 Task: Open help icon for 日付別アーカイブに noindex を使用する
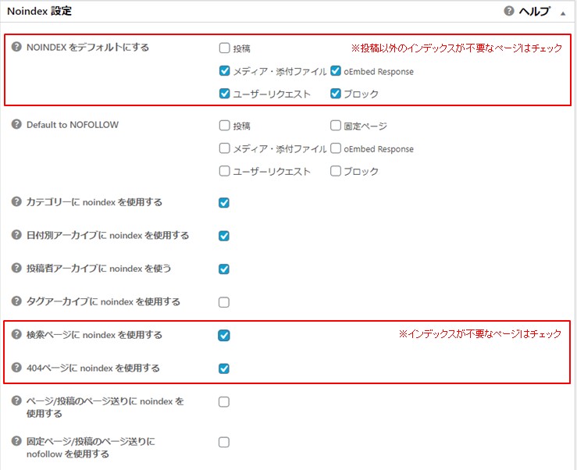(16, 235)
